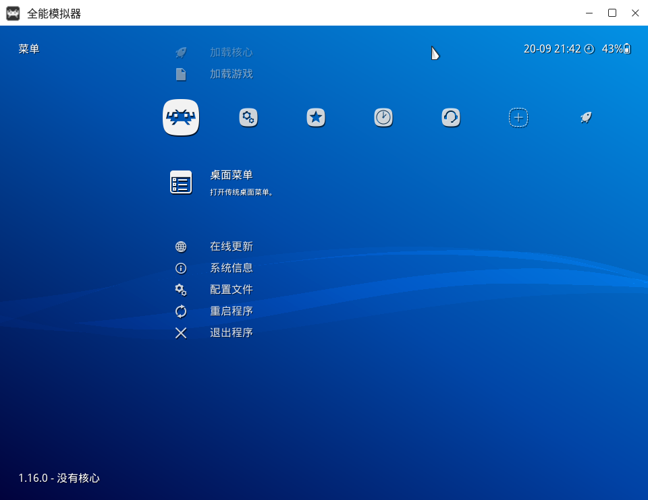Open the Favorites star icon
Image resolution: width=648 pixels, height=500 pixels.
pyautogui.click(x=316, y=117)
